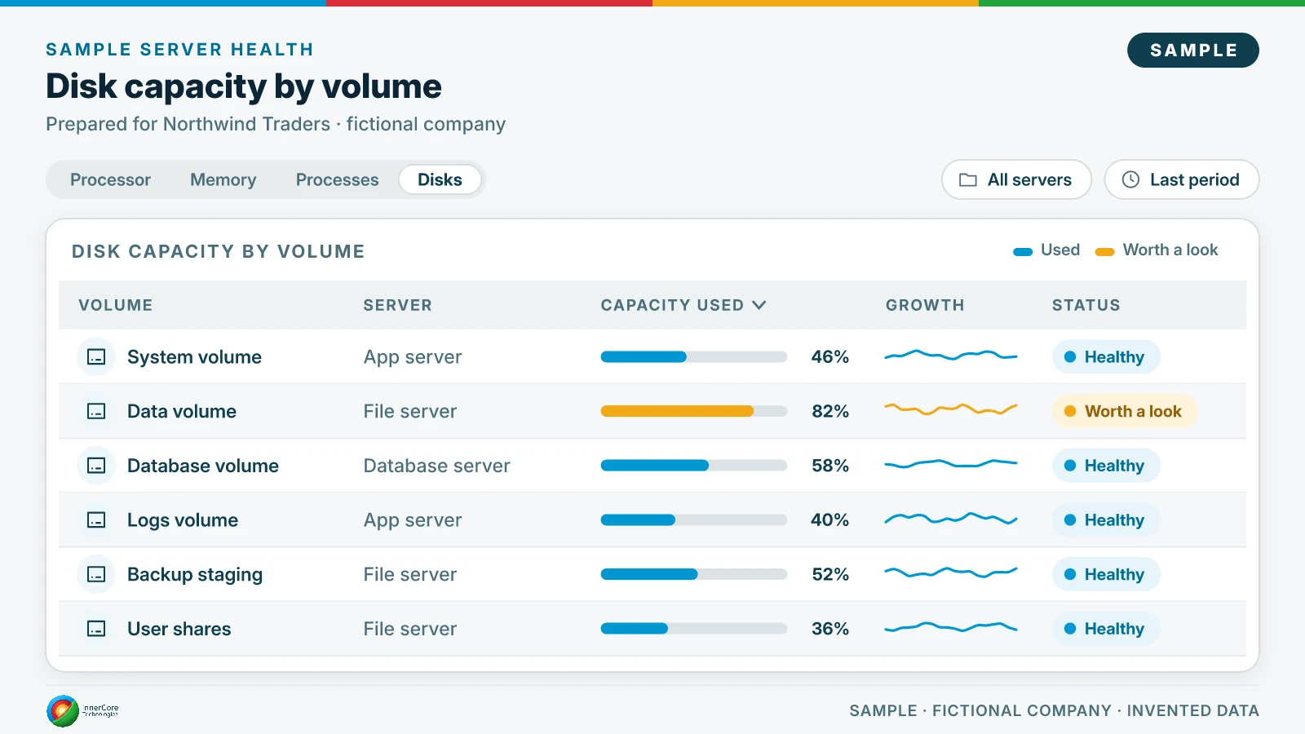Open the Last period filter
The width and height of the screenshot is (1305, 734).
(x=1182, y=179)
